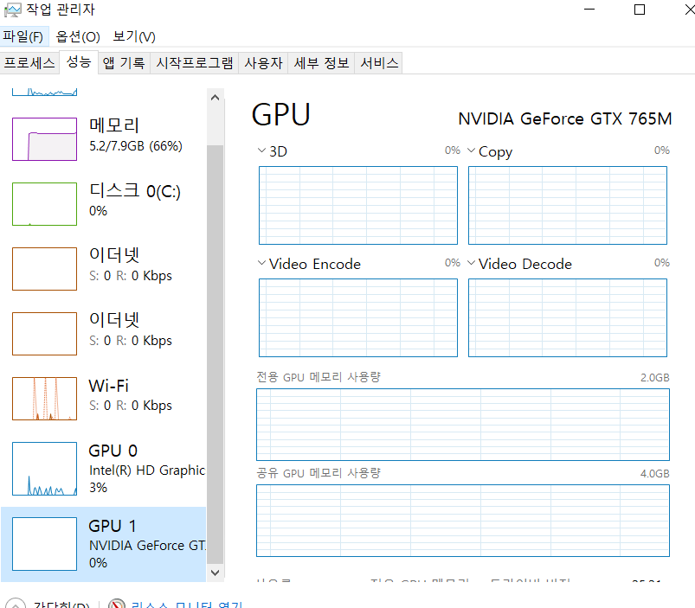This screenshot has width=695, height=608.
Task: Click the NVIDIA GeForce GTX 765M title text
Action: pyautogui.click(x=565, y=118)
